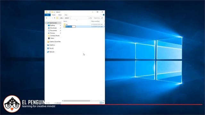Screen dimensions: 205x115
Task: Click the address bar folder icon
Action: (57, 18)
